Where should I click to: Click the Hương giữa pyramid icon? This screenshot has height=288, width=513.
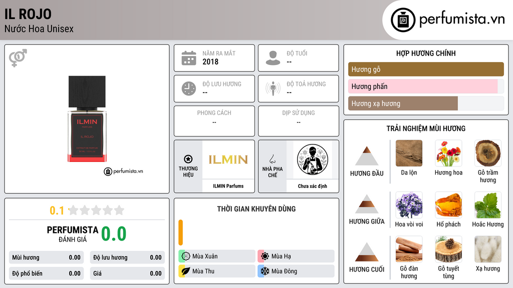367,204
